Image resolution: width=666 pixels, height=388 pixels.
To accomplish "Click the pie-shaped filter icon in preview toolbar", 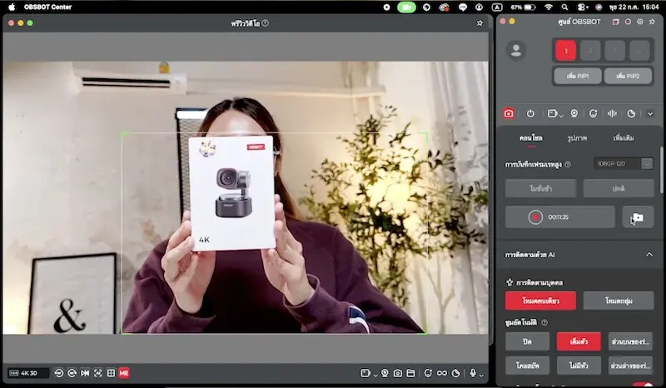I will pos(455,373).
